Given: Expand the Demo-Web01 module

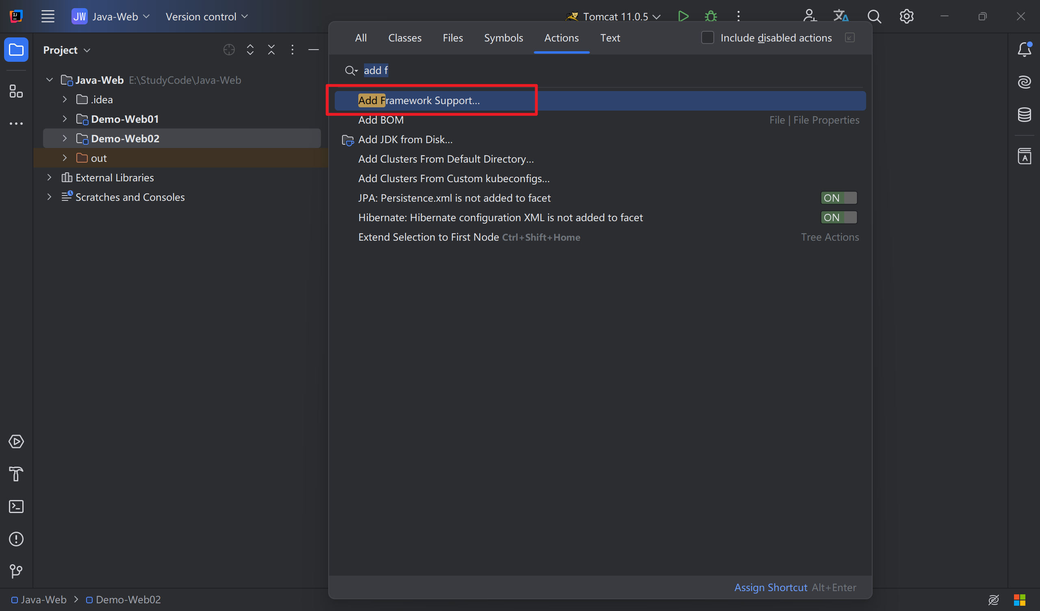Looking at the screenshot, I should pyautogui.click(x=65, y=119).
